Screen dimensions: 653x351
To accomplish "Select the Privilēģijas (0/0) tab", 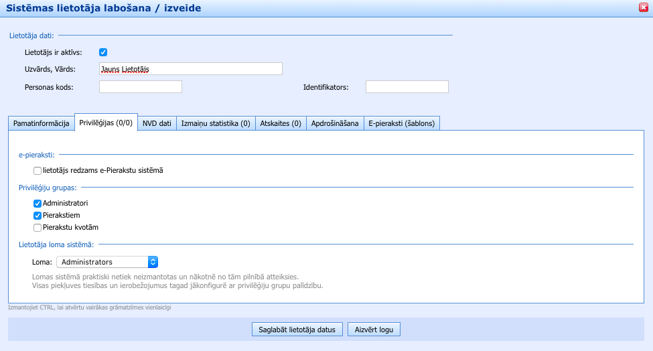I will point(106,123).
